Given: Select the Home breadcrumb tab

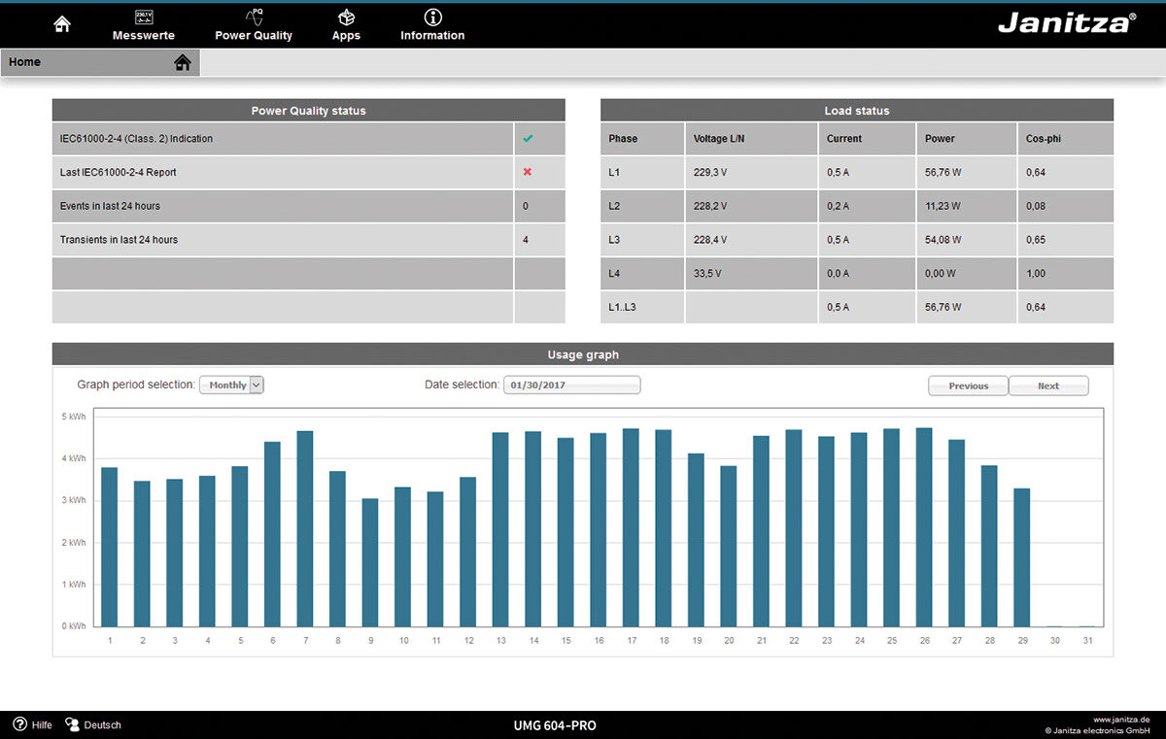Looking at the screenshot, I should click(x=25, y=62).
